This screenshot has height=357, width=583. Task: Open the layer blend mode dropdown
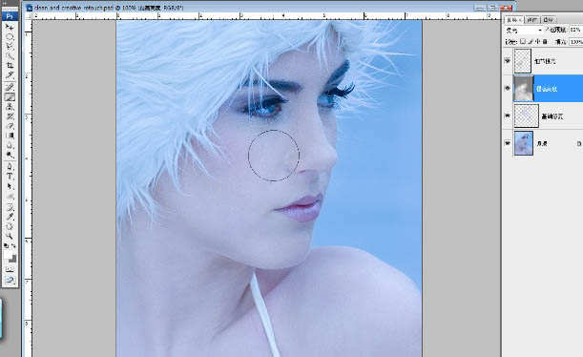tap(524, 31)
